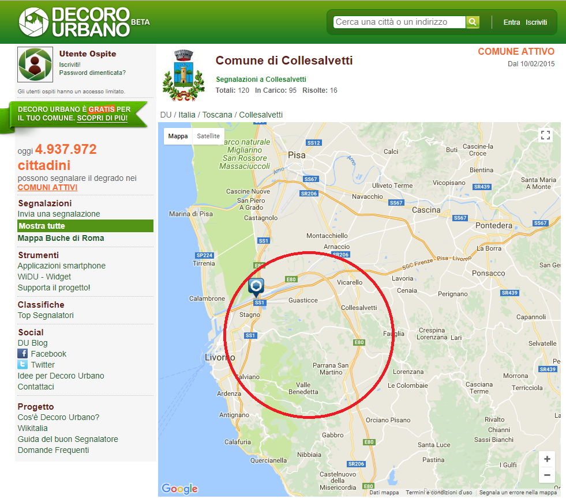Toggle fullscreen map view icon
Viewport: 566px width, 503px height.
(545, 135)
